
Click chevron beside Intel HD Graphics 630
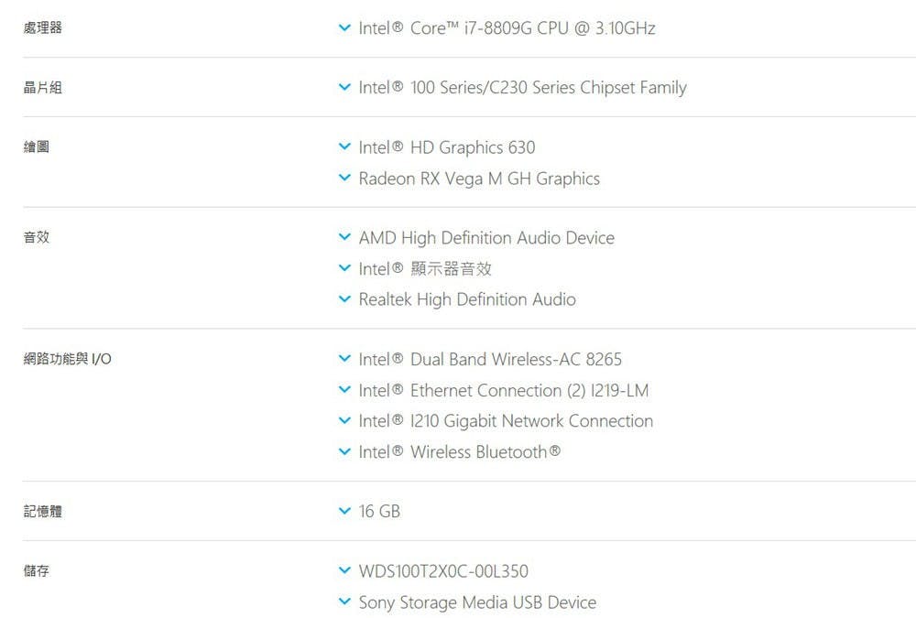(344, 147)
